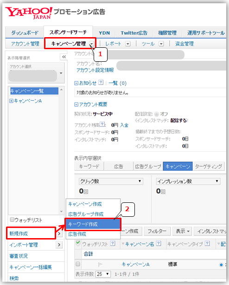The width and height of the screenshot is (229, 285).
Task: Click the インタレストマッチ button
Action: (210, 231)
